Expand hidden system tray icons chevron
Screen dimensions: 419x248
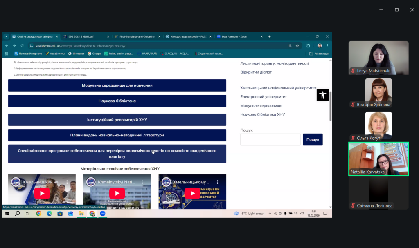[x=269, y=214]
